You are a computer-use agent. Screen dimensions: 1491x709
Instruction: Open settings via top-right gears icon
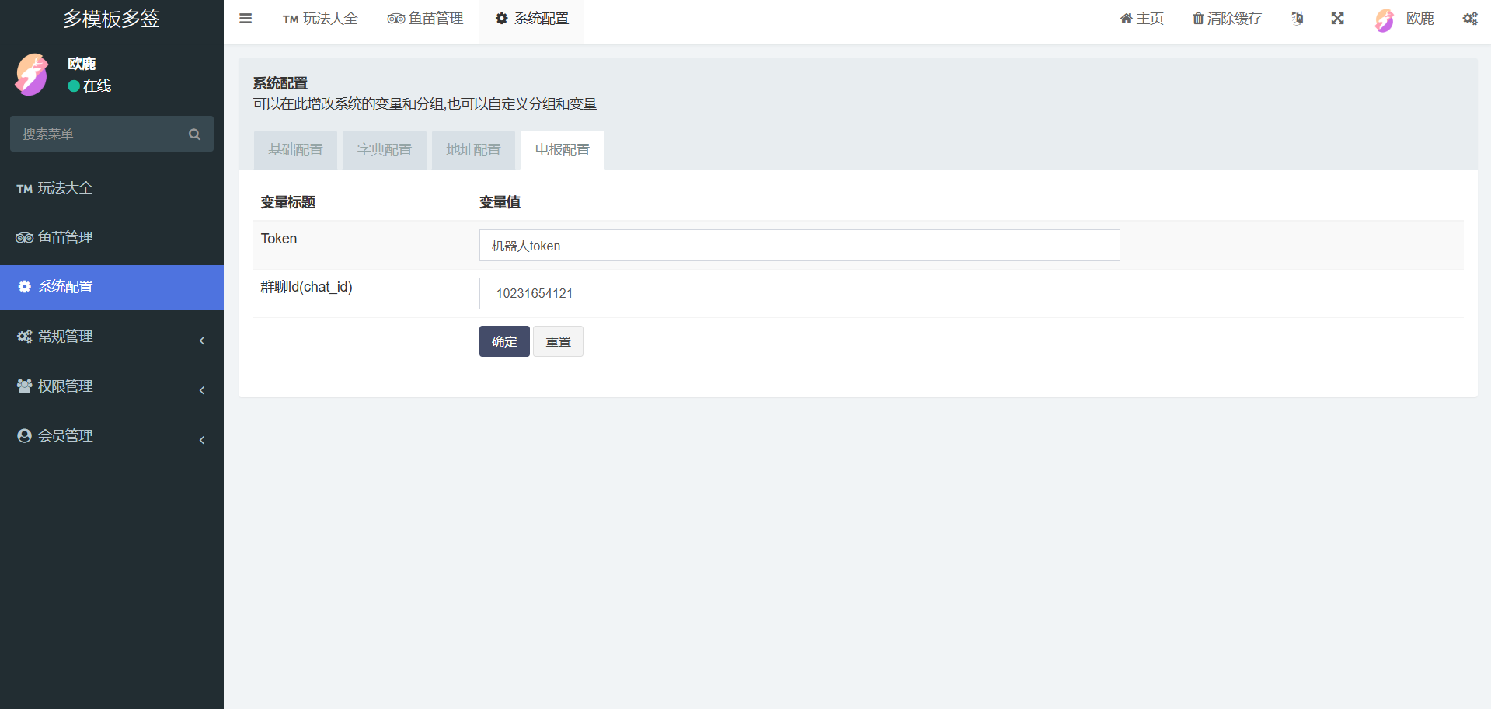[1469, 19]
